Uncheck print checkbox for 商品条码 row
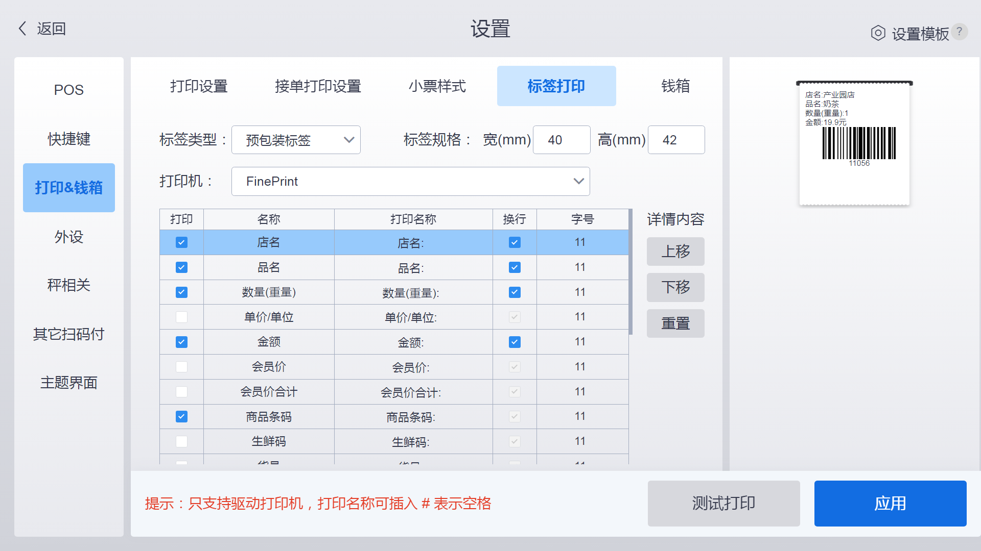 (x=181, y=417)
